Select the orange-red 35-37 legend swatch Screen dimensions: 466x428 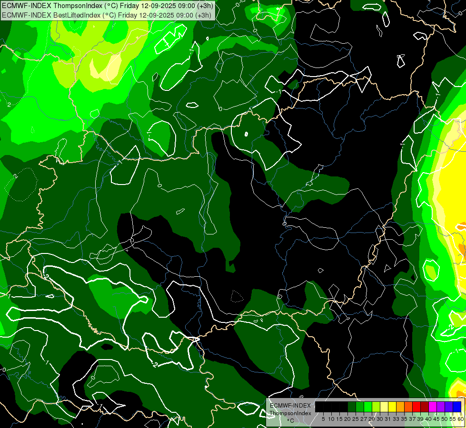click(408, 407)
